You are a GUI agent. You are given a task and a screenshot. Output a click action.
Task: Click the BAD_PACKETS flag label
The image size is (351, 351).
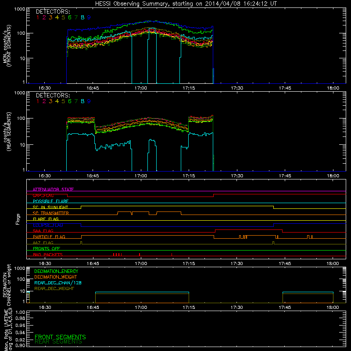48,254
